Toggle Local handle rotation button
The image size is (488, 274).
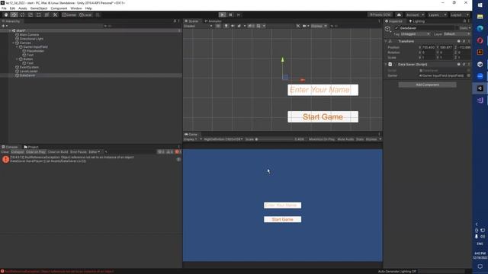coord(85,15)
